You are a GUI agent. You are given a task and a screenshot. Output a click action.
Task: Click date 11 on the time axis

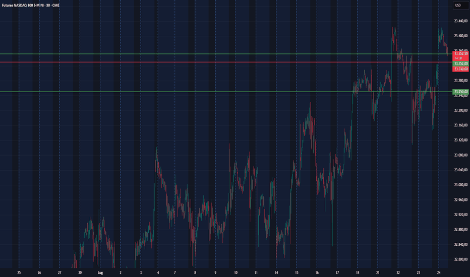pos(256,273)
